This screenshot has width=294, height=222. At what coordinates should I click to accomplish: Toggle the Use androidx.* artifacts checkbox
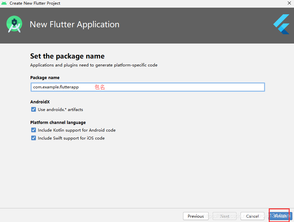(x=34, y=109)
